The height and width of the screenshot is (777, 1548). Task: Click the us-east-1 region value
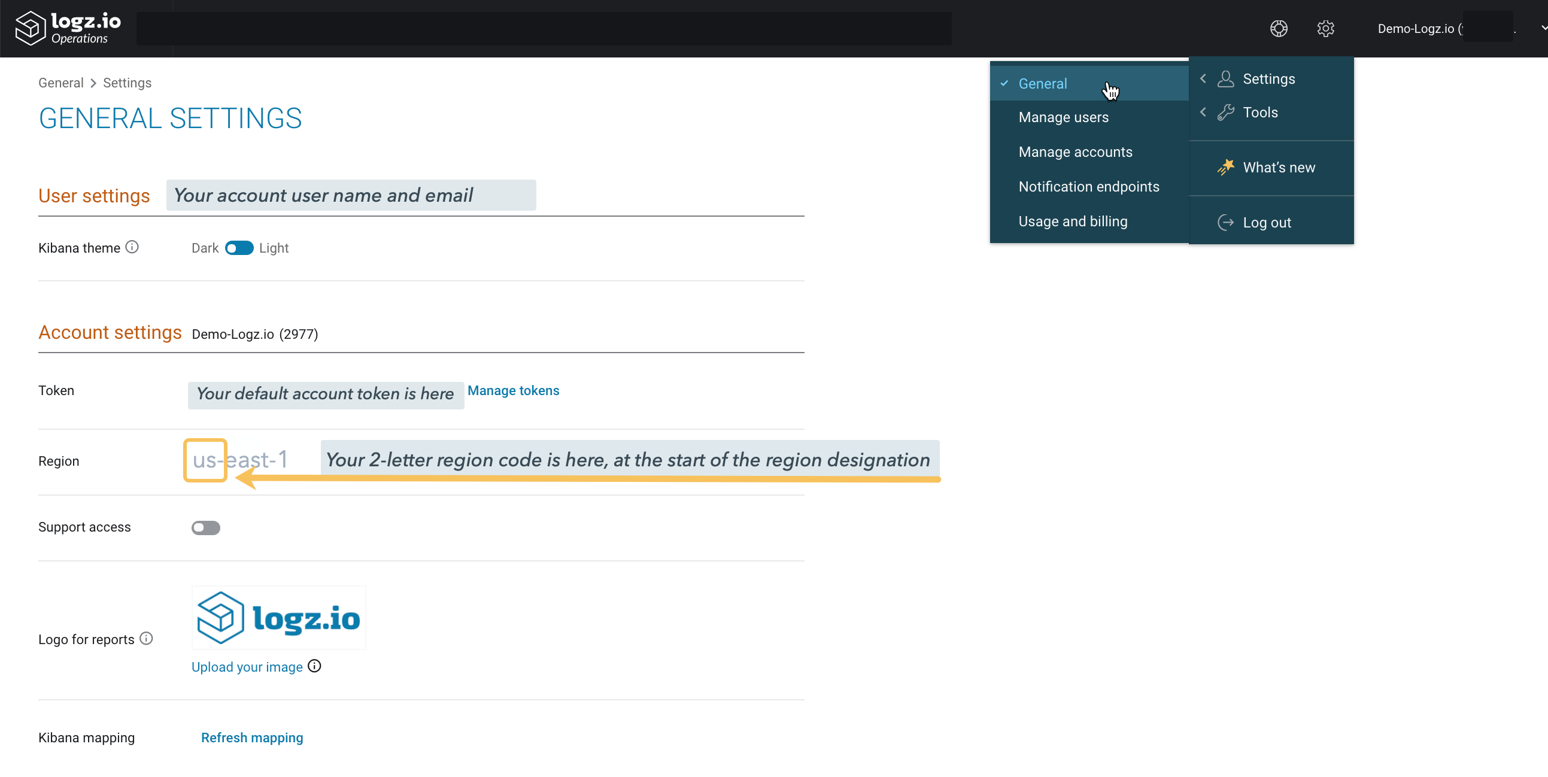(240, 460)
